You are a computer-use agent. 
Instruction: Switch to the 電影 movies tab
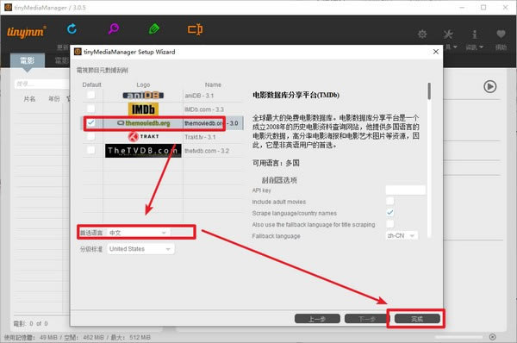(x=28, y=60)
